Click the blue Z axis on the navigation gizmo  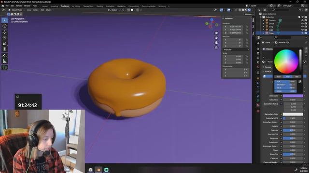pos(211,20)
